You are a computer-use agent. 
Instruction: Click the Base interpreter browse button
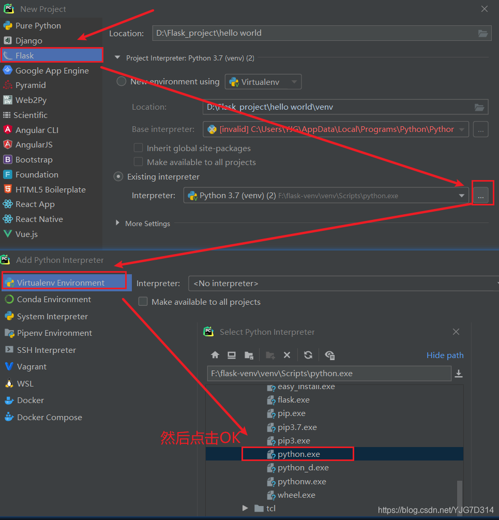click(x=481, y=129)
